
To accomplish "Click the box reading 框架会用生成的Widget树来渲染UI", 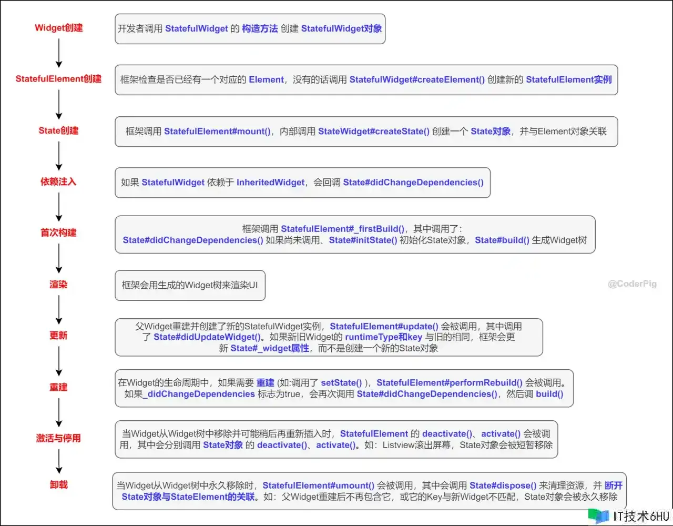I will (190, 286).
